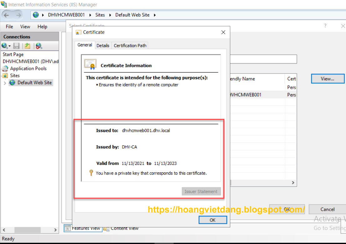Open dropdown arrow next to Connect icon
The image size is (346, 244).
click(9, 46)
